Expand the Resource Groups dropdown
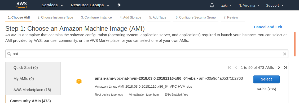This screenshot has width=299, height=103. pyautogui.click(x=90, y=5)
